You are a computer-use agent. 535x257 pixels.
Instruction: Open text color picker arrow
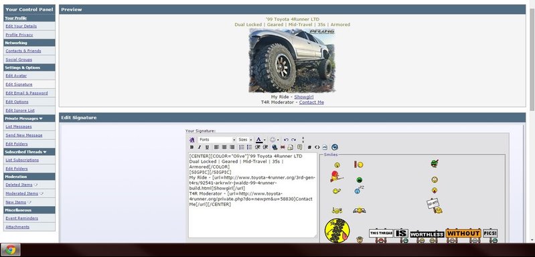[264, 140]
